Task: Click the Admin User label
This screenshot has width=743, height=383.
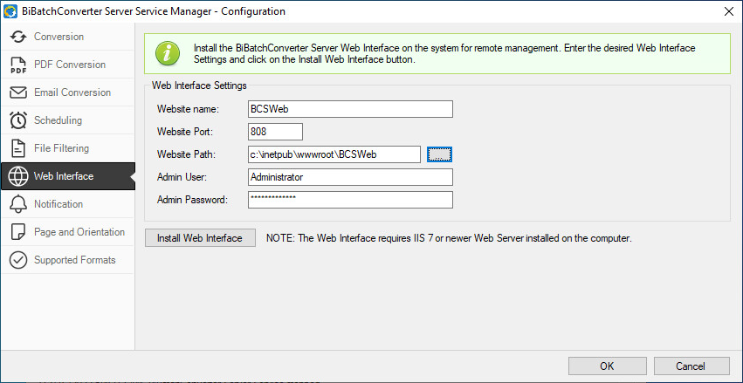Action: pyautogui.click(x=182, y=177)
